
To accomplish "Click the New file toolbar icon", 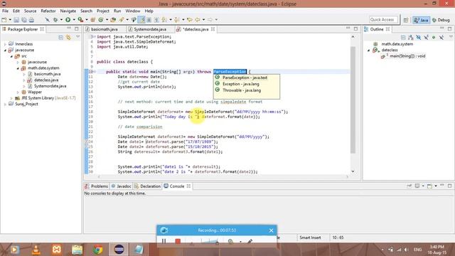I will coord(4,20).
